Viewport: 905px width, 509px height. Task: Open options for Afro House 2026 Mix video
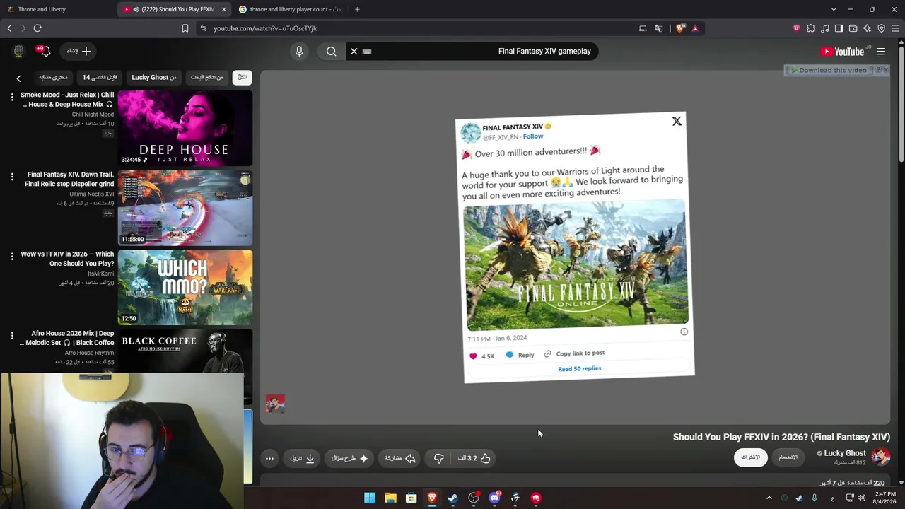click(12, 336)
